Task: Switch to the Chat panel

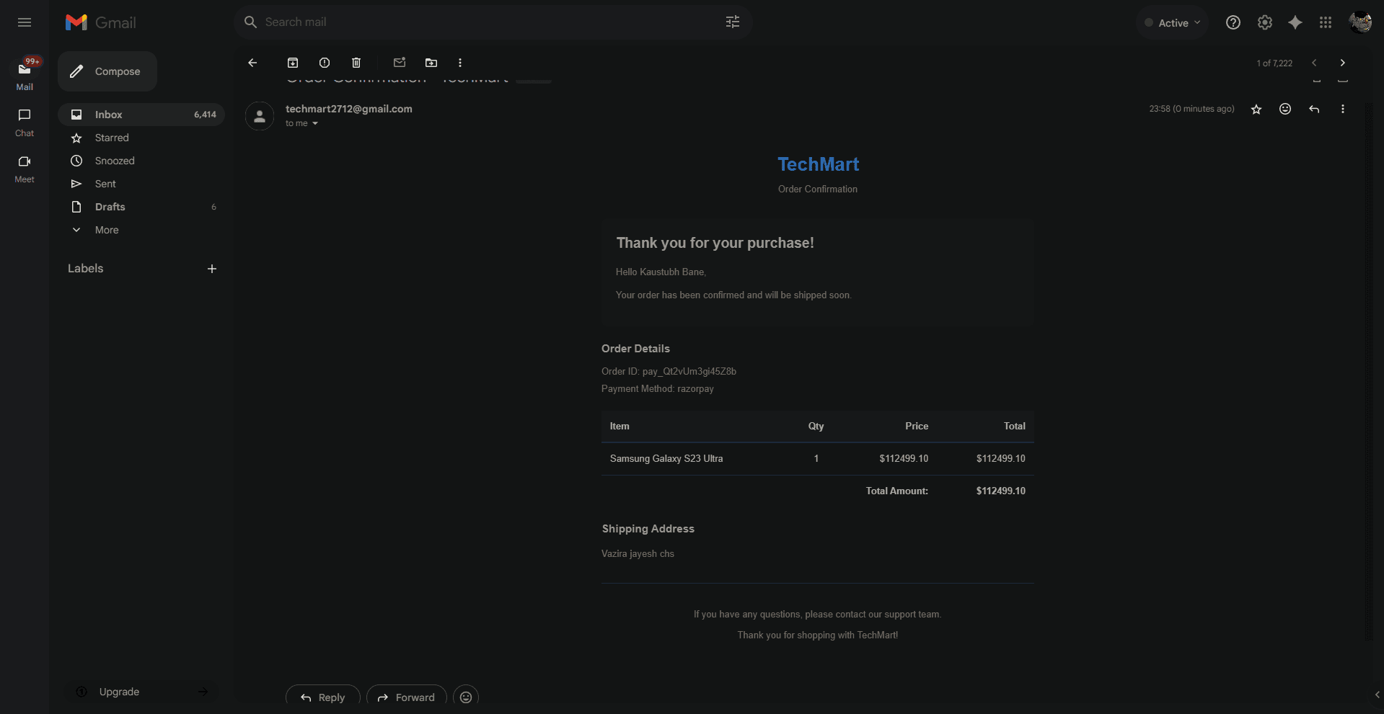Action: pos(24,122)
